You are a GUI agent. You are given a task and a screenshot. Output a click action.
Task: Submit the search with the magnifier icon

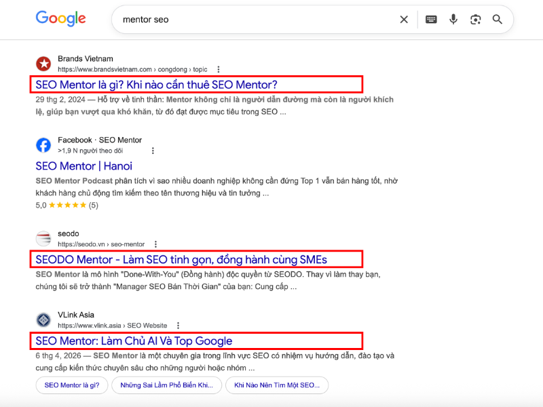[498, 20]
